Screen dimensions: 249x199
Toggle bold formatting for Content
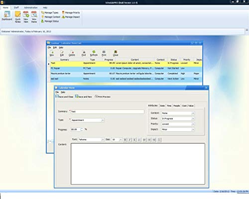125,140
